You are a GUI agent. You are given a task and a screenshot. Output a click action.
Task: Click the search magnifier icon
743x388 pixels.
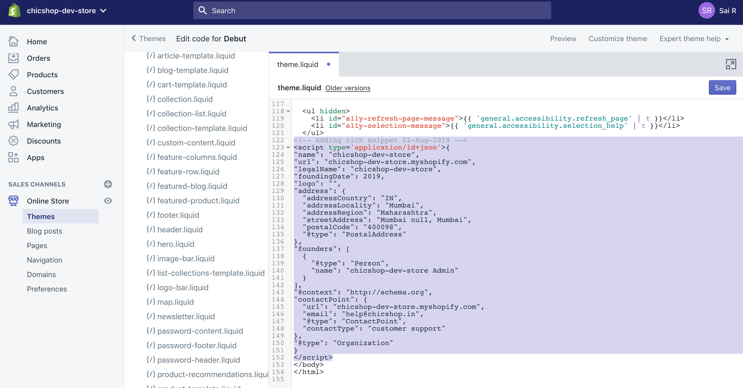pos(203,11)
